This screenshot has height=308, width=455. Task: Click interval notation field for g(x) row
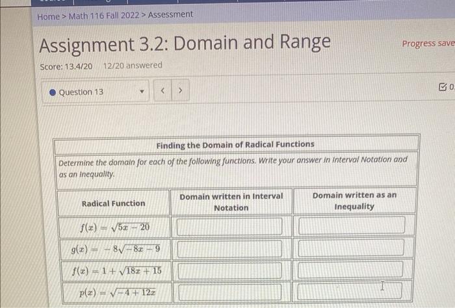(229, 249)
